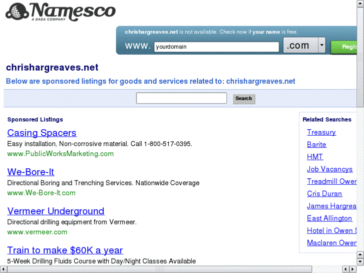Click the green Register button
Screen dimensions: 364x273
click(x=344, y=47)
